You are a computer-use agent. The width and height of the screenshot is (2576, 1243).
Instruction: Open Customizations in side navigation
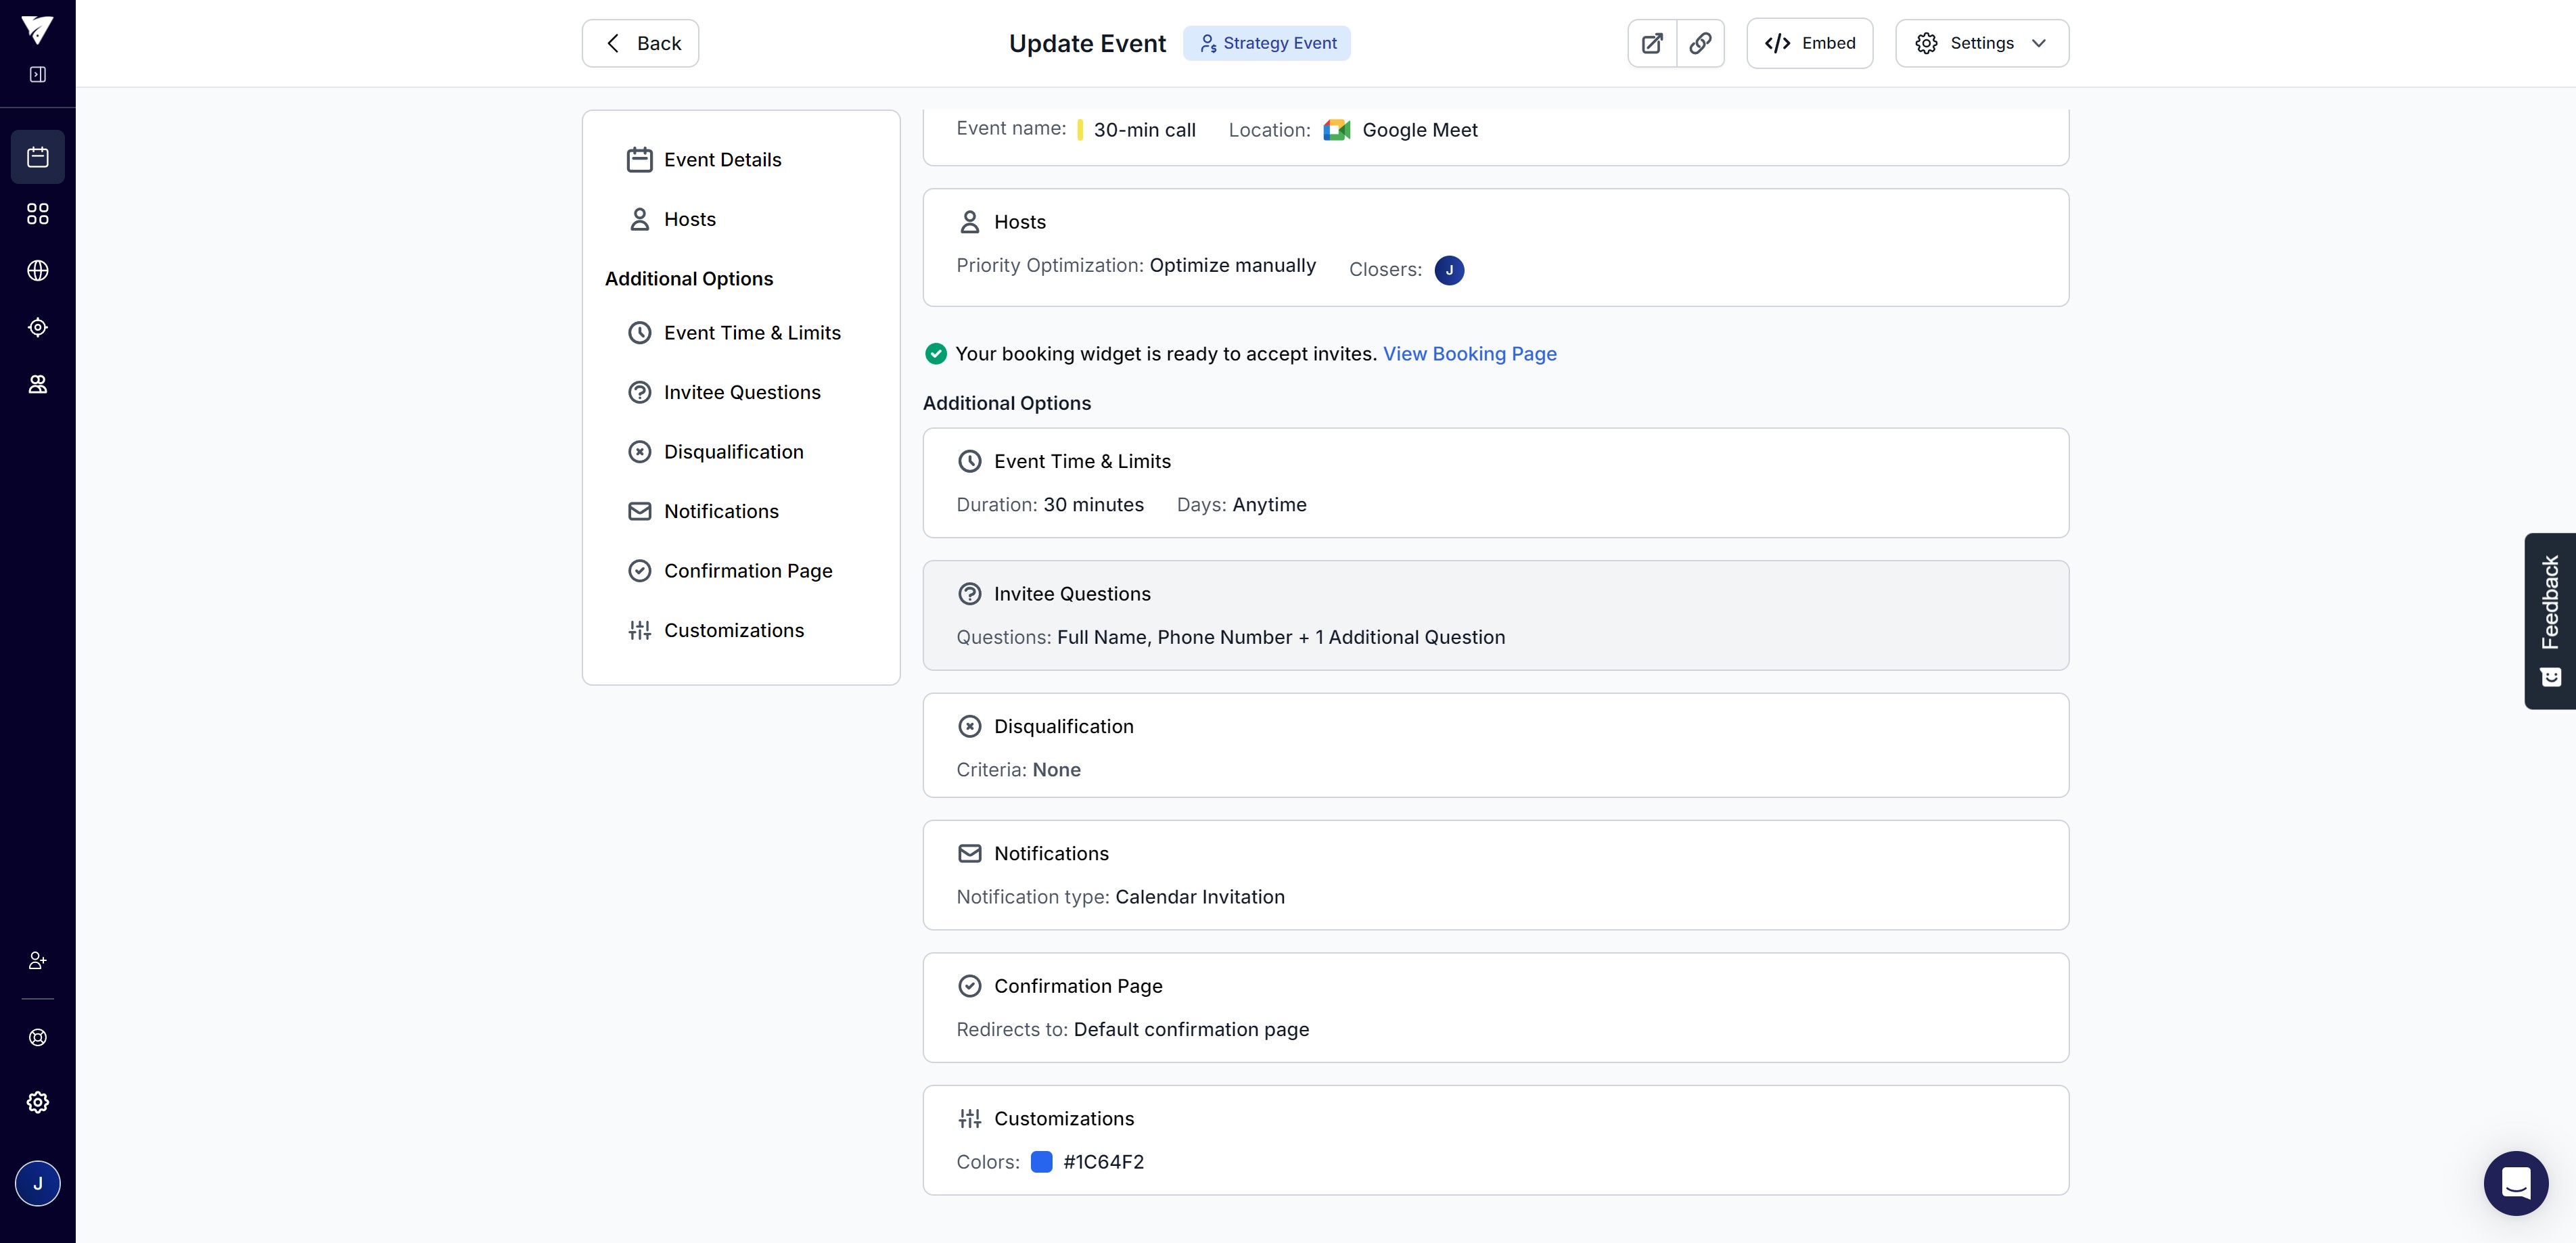pos(733,630)
